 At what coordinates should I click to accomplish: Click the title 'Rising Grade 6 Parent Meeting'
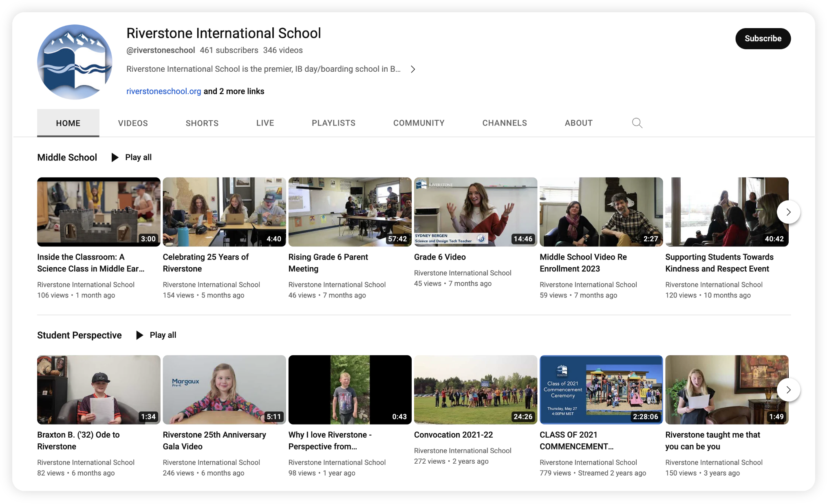(328, 263)
